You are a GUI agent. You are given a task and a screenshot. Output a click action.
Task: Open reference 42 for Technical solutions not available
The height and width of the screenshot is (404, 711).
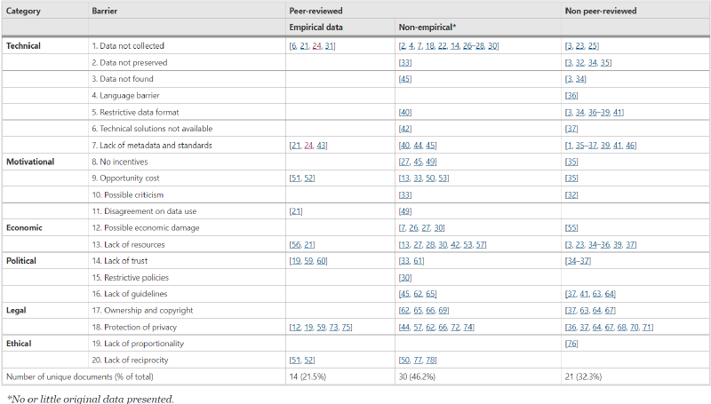(x=404, y=129)
